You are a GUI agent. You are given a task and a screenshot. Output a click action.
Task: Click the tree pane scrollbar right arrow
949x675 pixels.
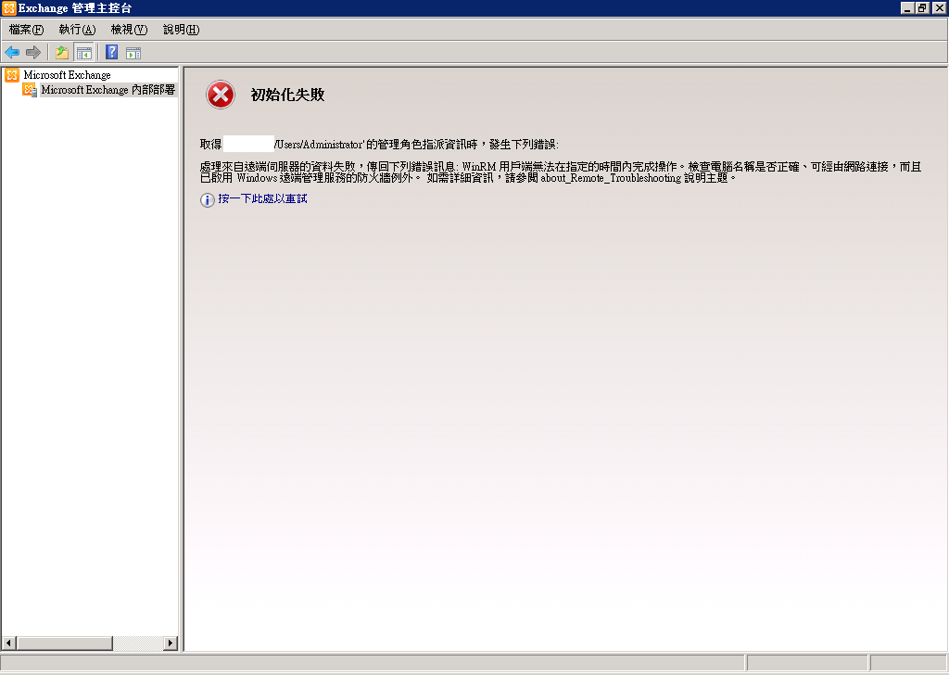171,643
